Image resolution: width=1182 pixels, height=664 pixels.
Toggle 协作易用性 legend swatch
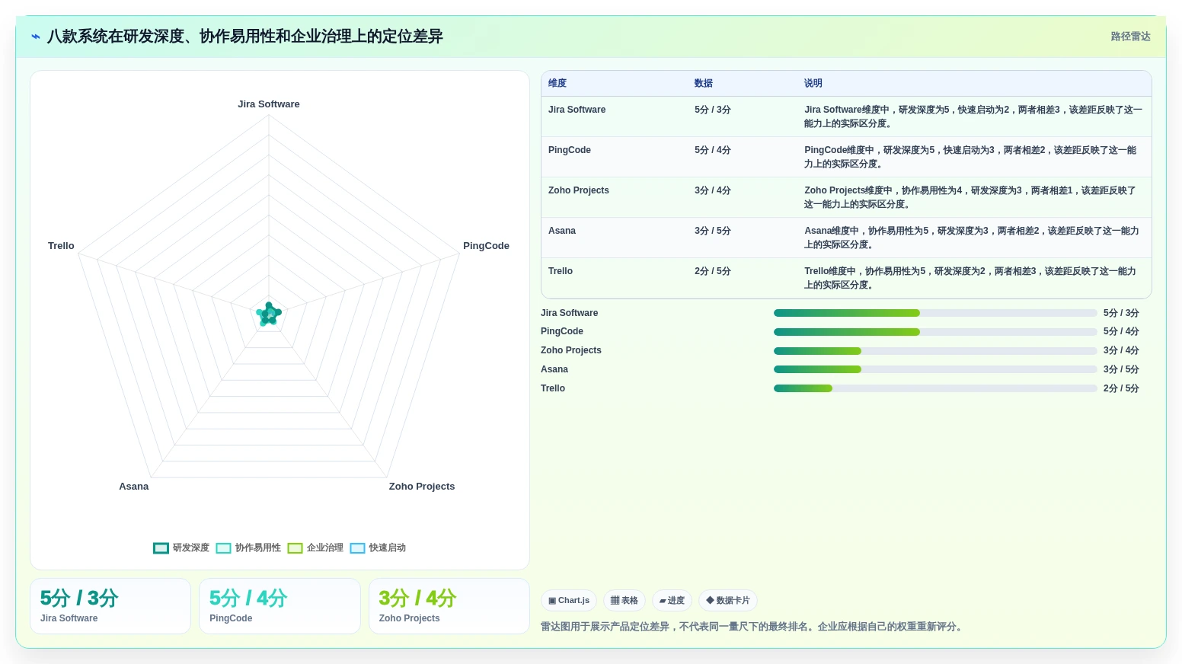tap(223, 548)
